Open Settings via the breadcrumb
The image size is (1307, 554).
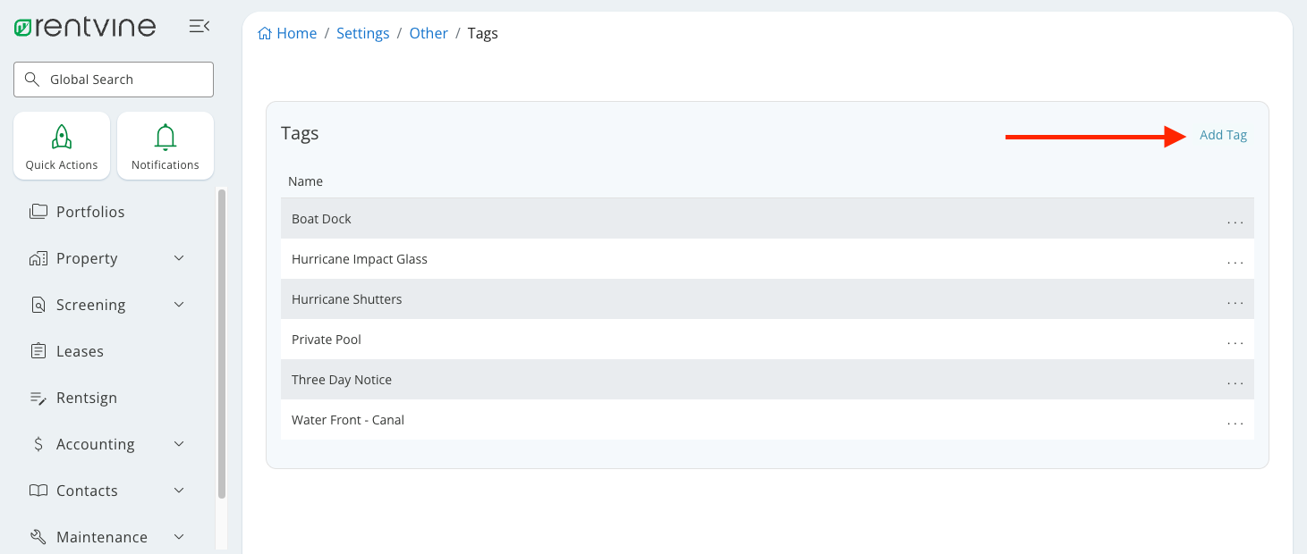pyautogui.click(x=363, y=32)
